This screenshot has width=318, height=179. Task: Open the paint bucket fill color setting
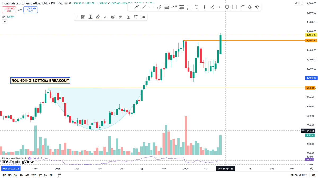click(98, 17)
